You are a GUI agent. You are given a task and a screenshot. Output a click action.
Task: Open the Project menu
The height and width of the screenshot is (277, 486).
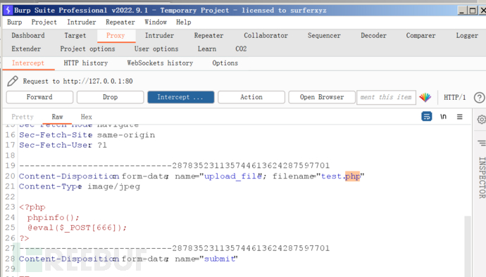point(44,22)
